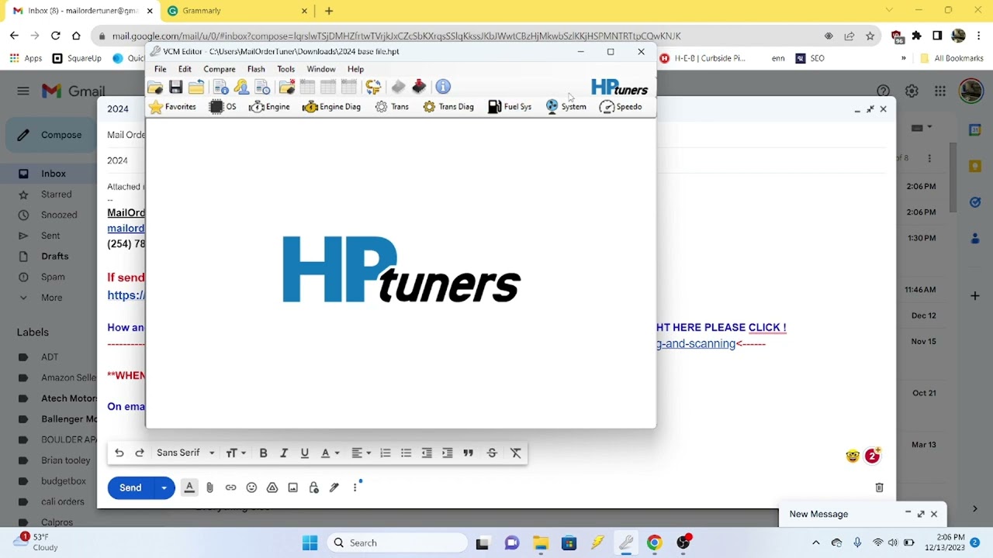This screenshot has height=558, width=993.
Task: Open the Engine Diag section
Action: coord(331,107)
